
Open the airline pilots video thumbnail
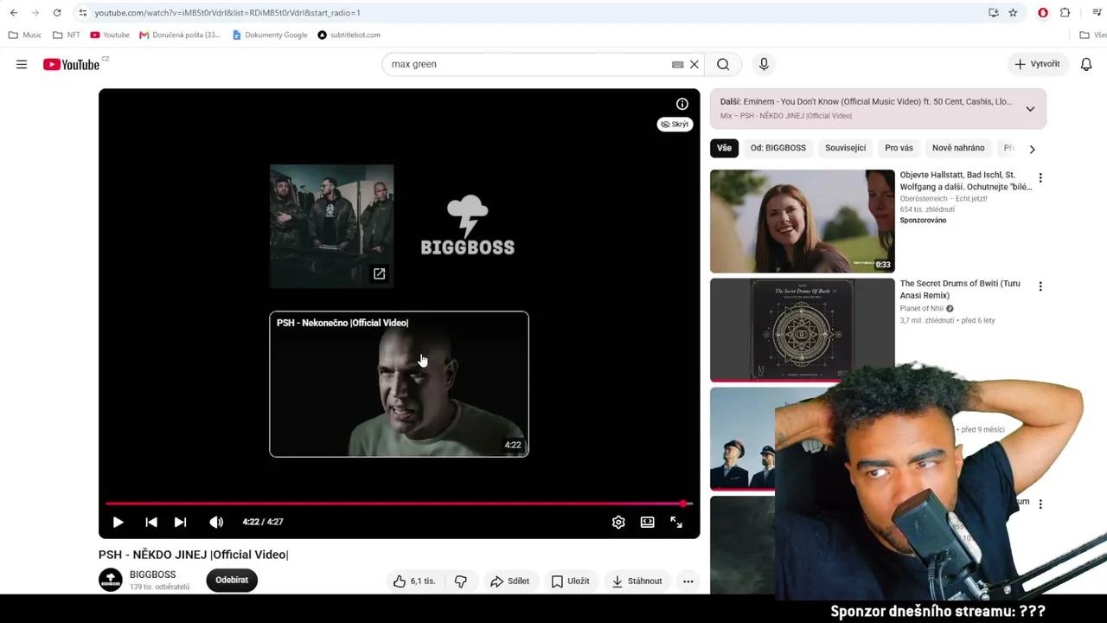coord(743,439)
